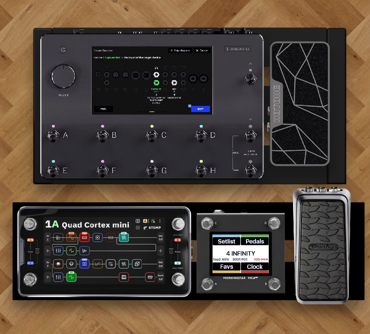Image resolution: width=370 pixels, height=334 pixels.
Task: Toggle footswitch C on the Morningstar MC4
Action: pyautogui.click(x=207, y=223)
